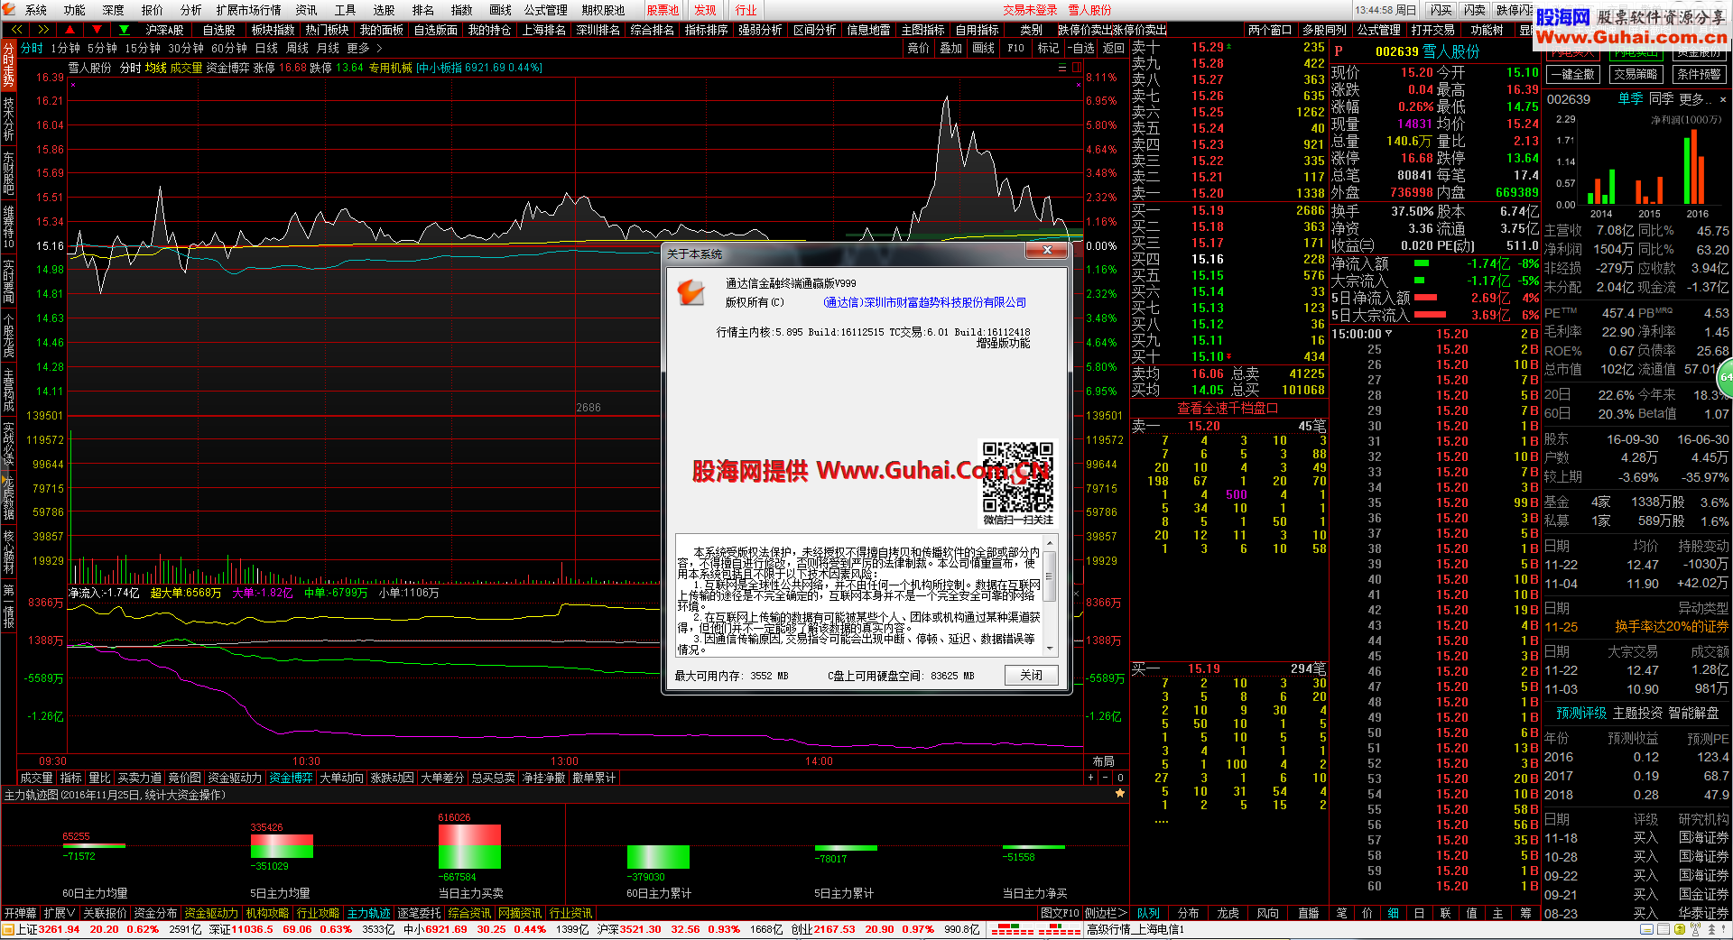Switch to 日线 chart period tab
The image size is (1733, 940).
[x=266, y=48]
